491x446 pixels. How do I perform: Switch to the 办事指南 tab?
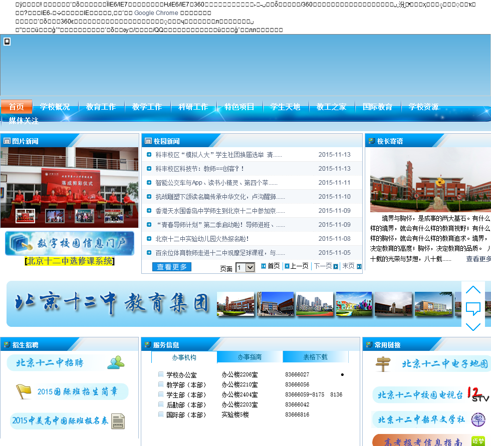pyautogui.click(x=250, y=357)
